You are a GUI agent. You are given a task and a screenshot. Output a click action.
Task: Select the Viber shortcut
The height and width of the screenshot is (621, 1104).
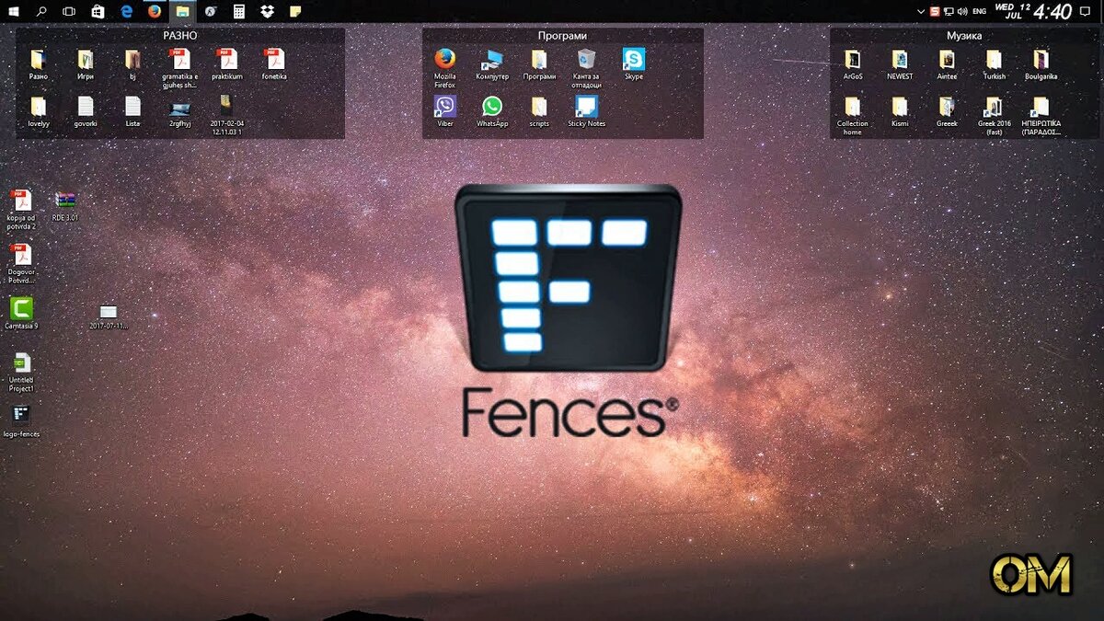pyautogui.click(x=445, y=110)
